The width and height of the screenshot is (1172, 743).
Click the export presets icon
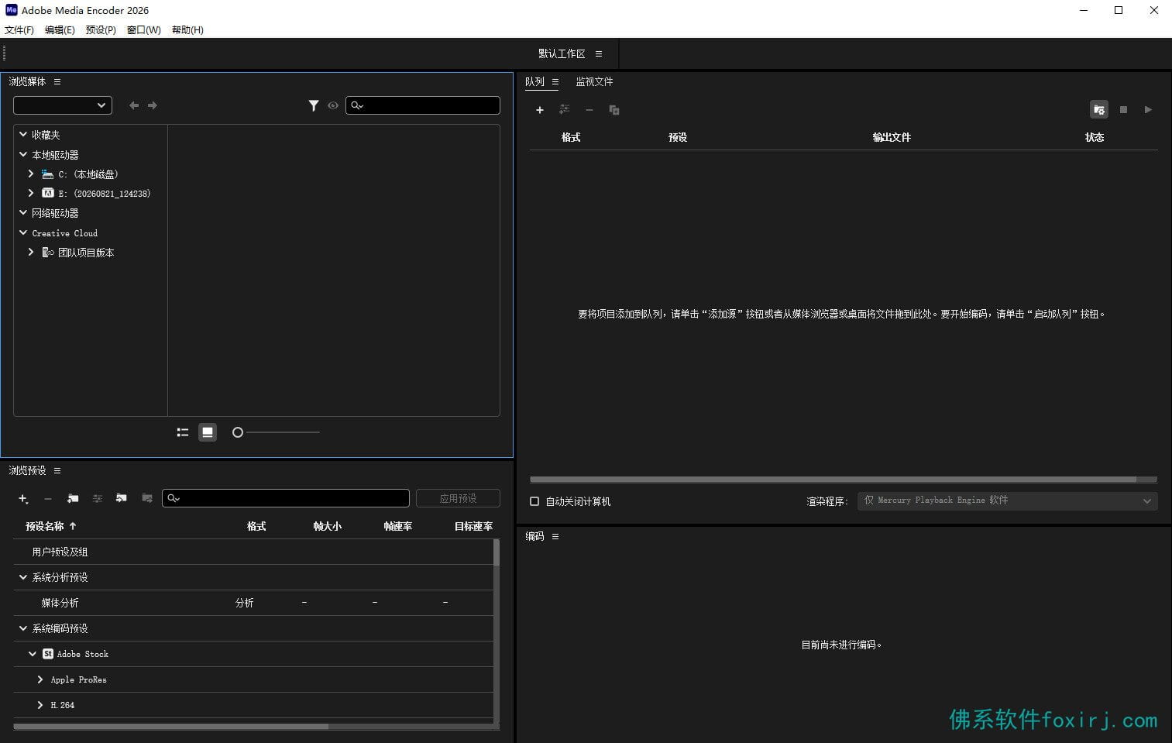pyautogui.click(x=147, y=498)
